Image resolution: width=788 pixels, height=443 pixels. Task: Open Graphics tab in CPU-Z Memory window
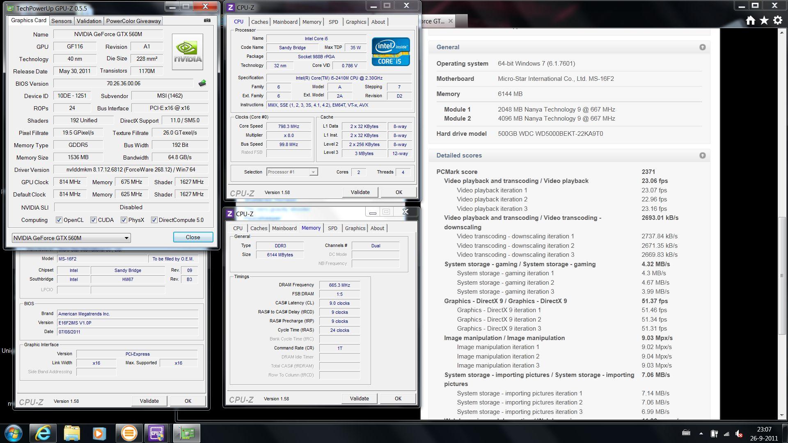point(355,228)
